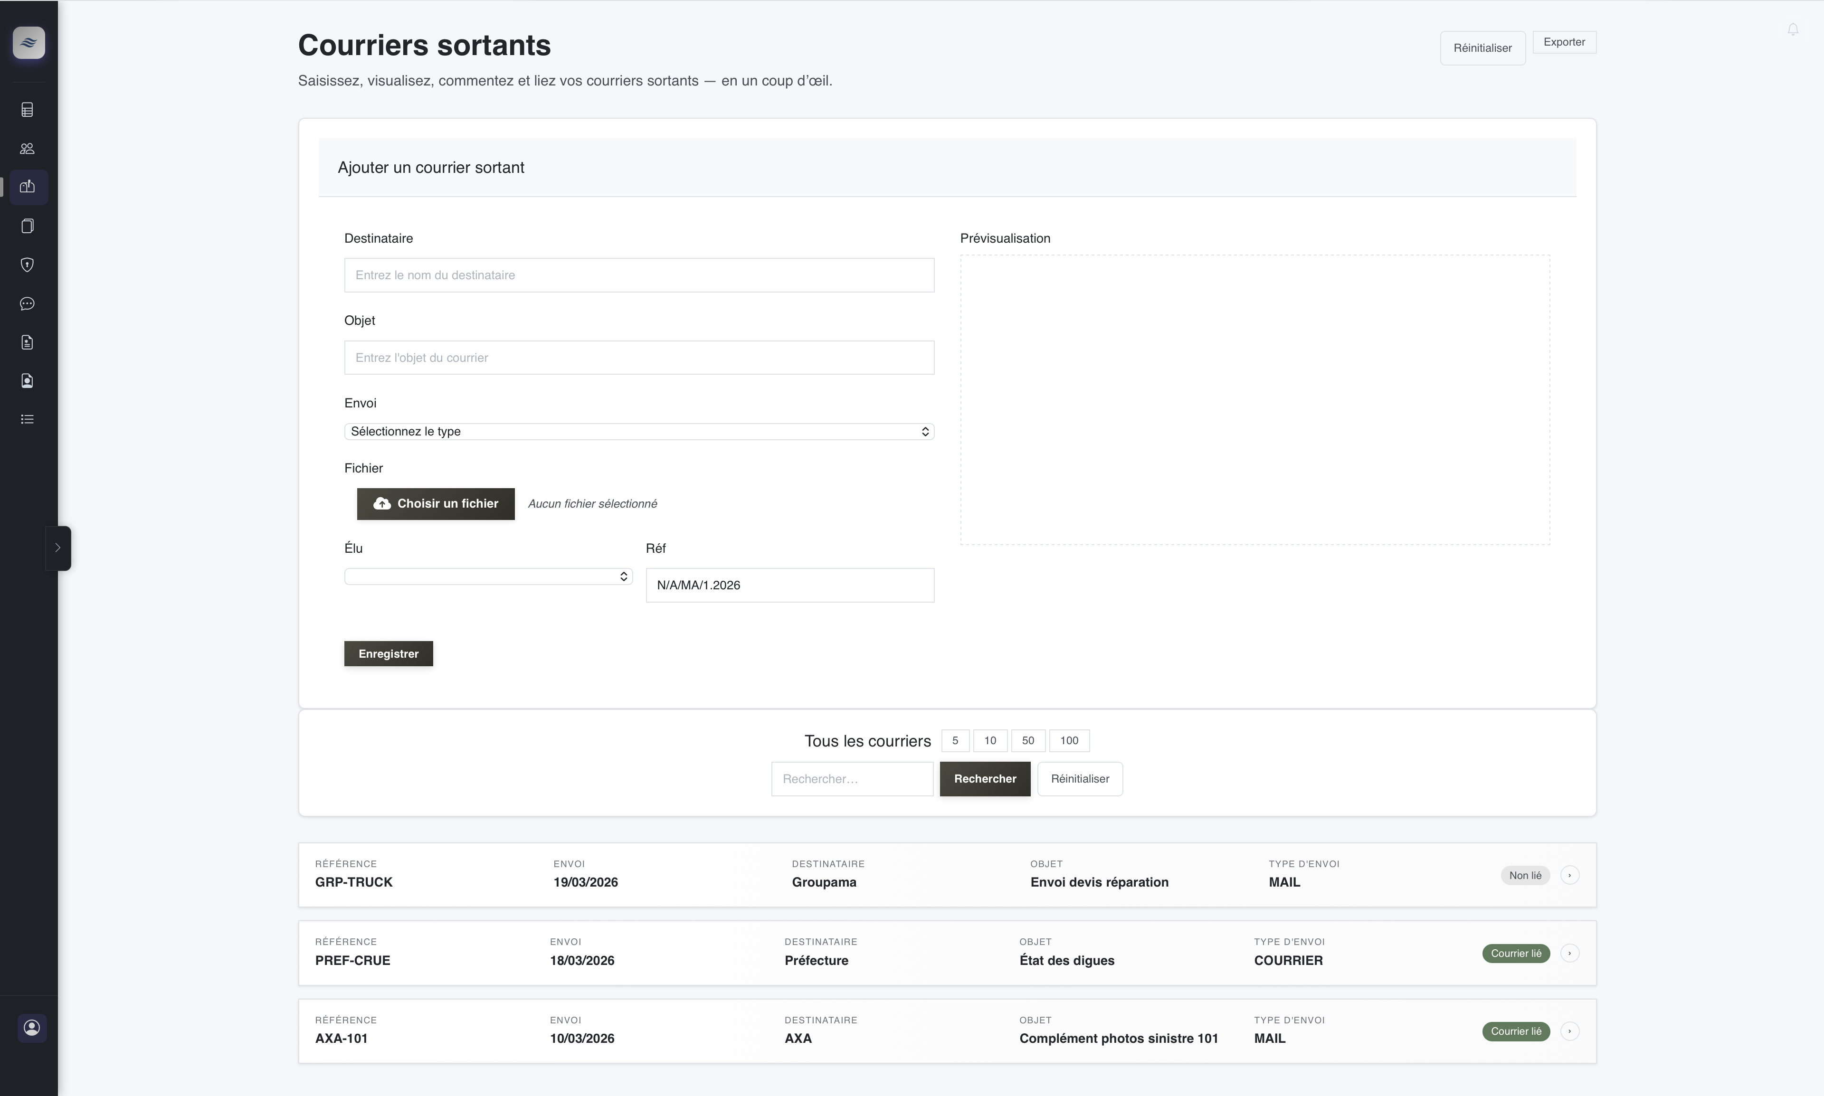Click the Destinataire input field
1824x1096 pixels.
pyautogui.click(x=639, y=275)
